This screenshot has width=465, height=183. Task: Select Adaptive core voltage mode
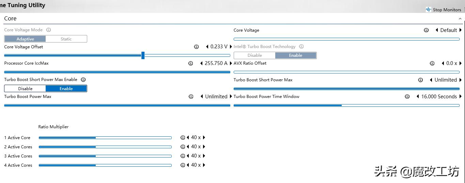click(25, 39)
